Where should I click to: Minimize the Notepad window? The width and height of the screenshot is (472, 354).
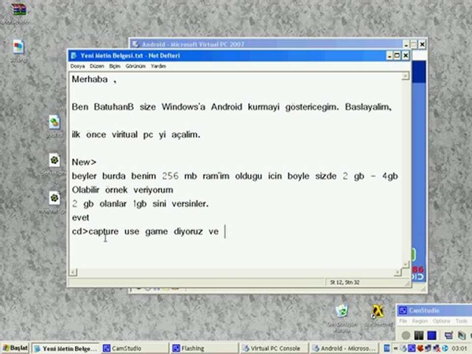[x=389, y=56]
